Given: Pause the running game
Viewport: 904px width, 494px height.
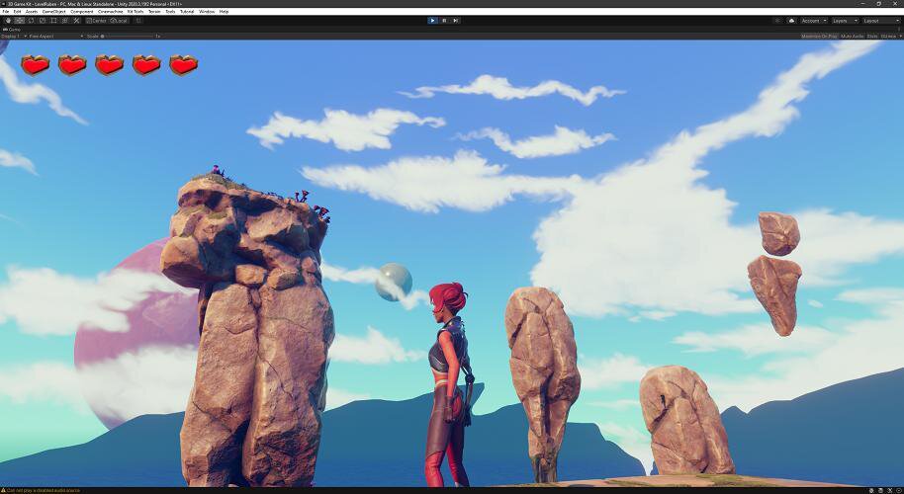Looking at the screenshot, I should [x=444, y=20].
